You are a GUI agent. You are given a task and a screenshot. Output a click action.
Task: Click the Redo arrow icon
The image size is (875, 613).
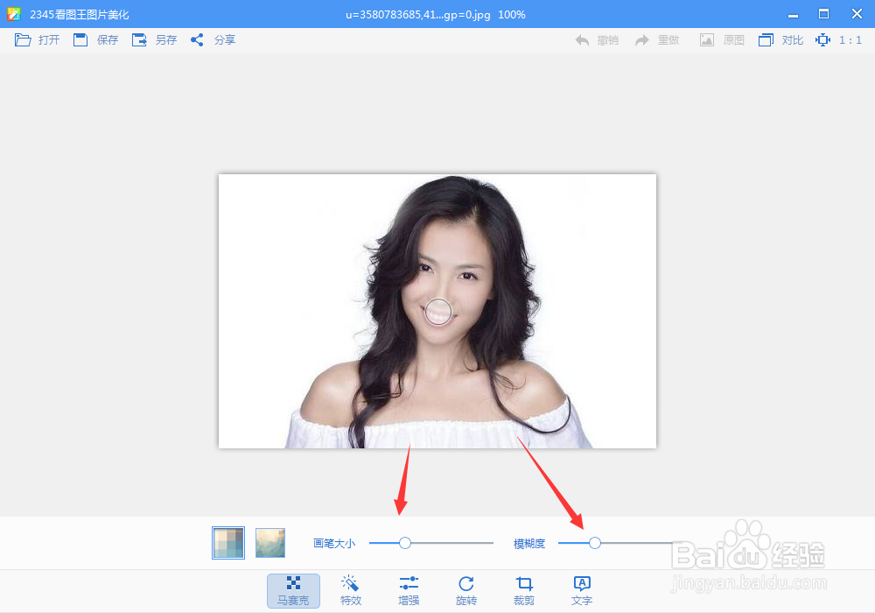coord(642,40)
